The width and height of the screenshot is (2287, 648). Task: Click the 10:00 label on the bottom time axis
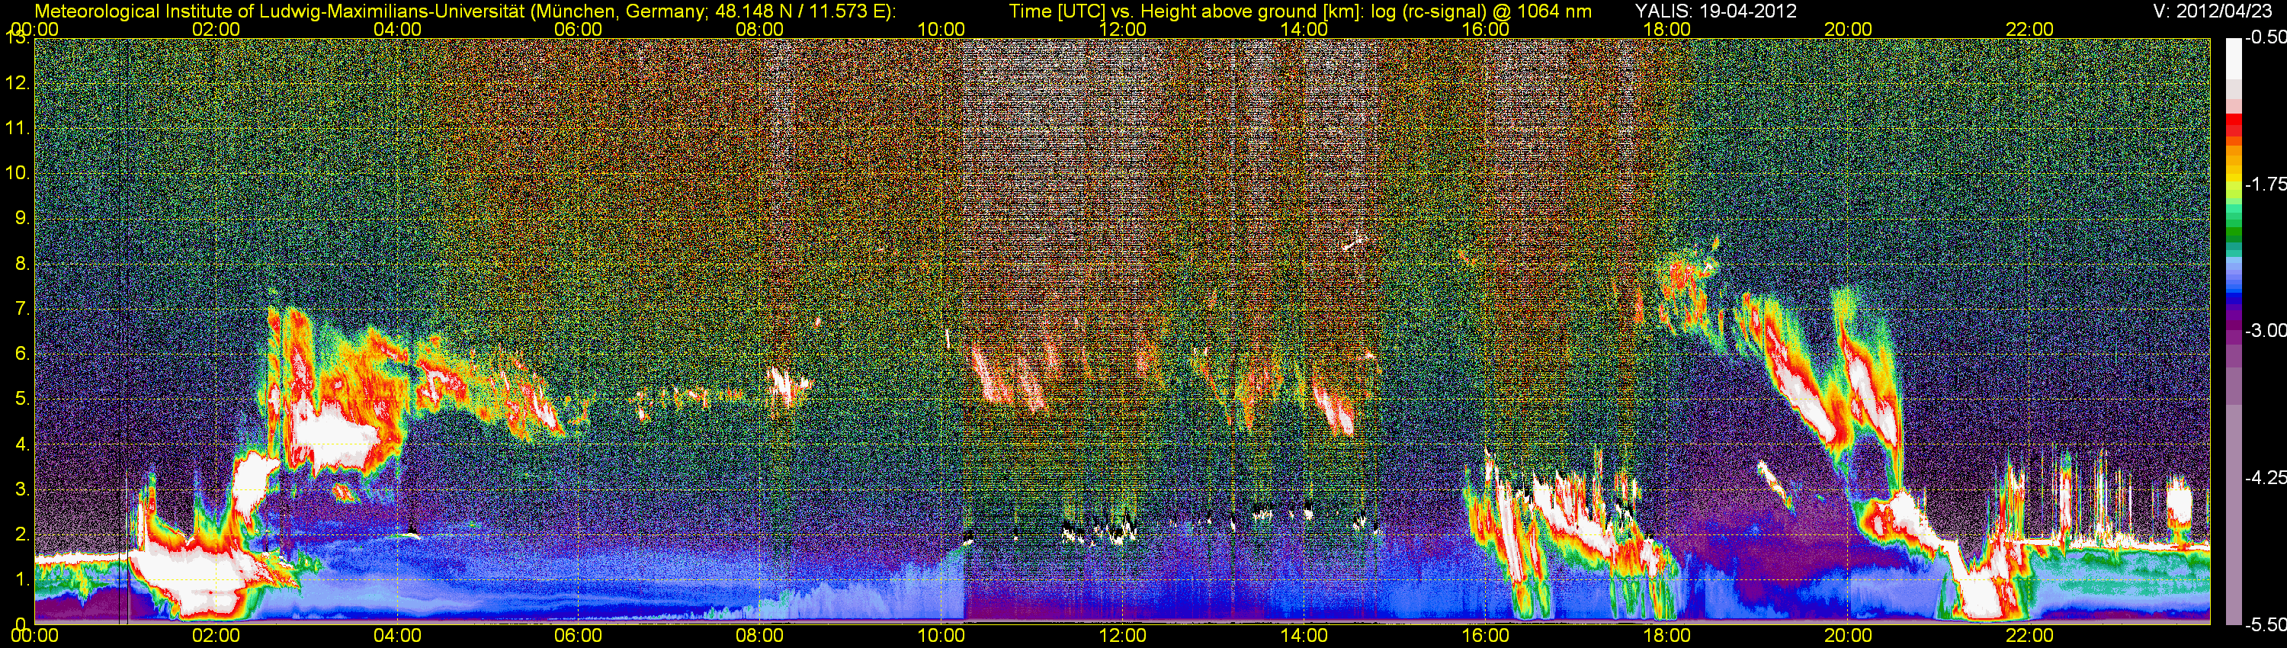coord(941,636)
